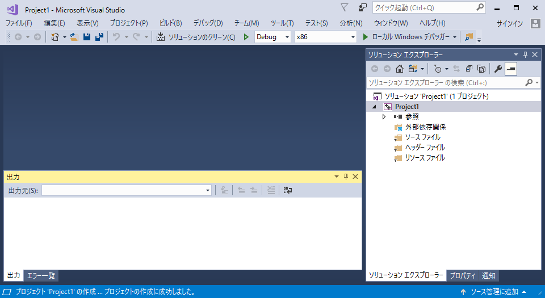Screen dimensions: 545x298
Task: Toggle auto-hide pushpin on Solution Explorer
Action: (525, 54)
